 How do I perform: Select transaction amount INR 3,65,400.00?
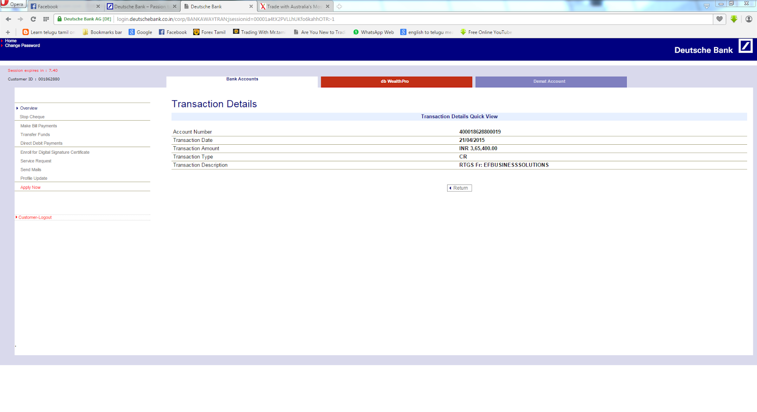click(x=478, y=149)
